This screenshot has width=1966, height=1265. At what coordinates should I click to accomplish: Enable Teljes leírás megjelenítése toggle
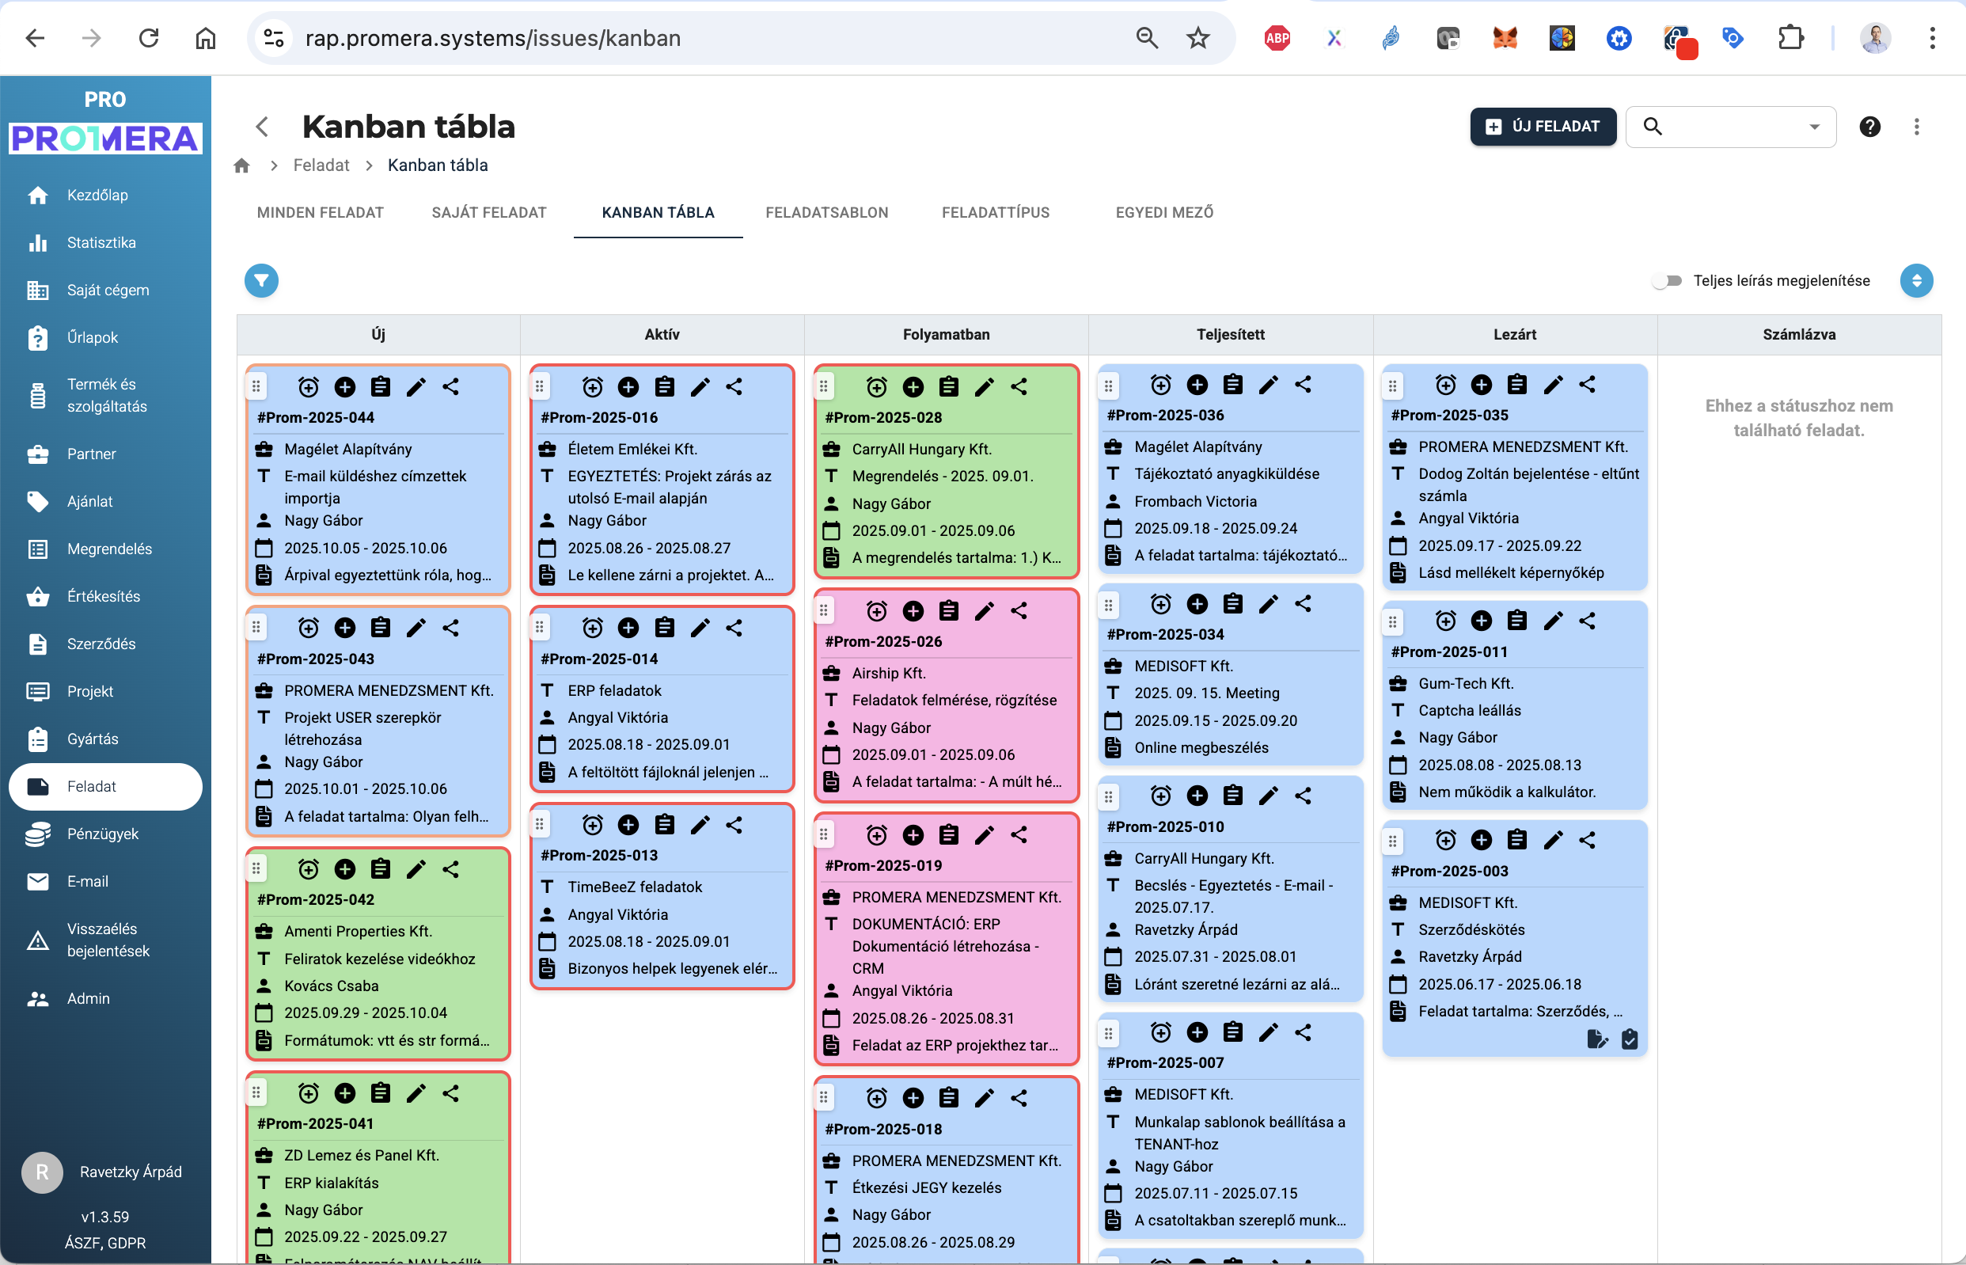click(x=1667, y=280)
